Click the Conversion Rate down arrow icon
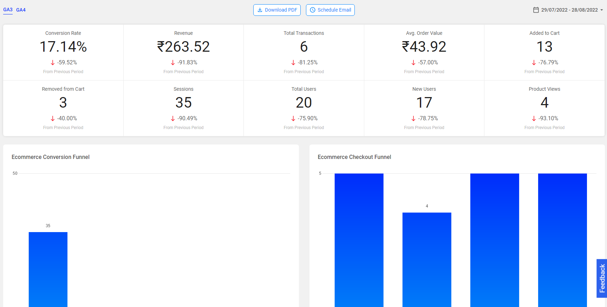Image resolution: width=607 pixels, height=307 pixels. tap(53, 63)
